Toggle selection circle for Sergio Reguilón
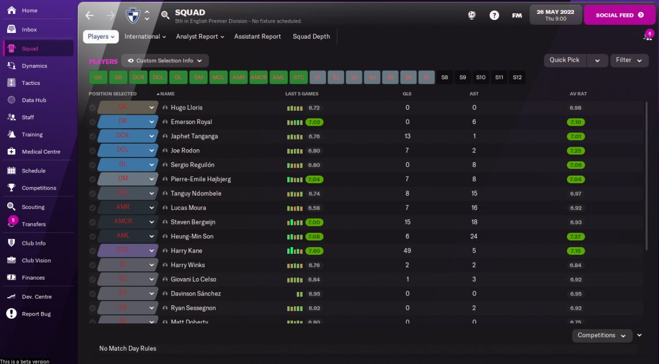 click(x=92, y=165)
